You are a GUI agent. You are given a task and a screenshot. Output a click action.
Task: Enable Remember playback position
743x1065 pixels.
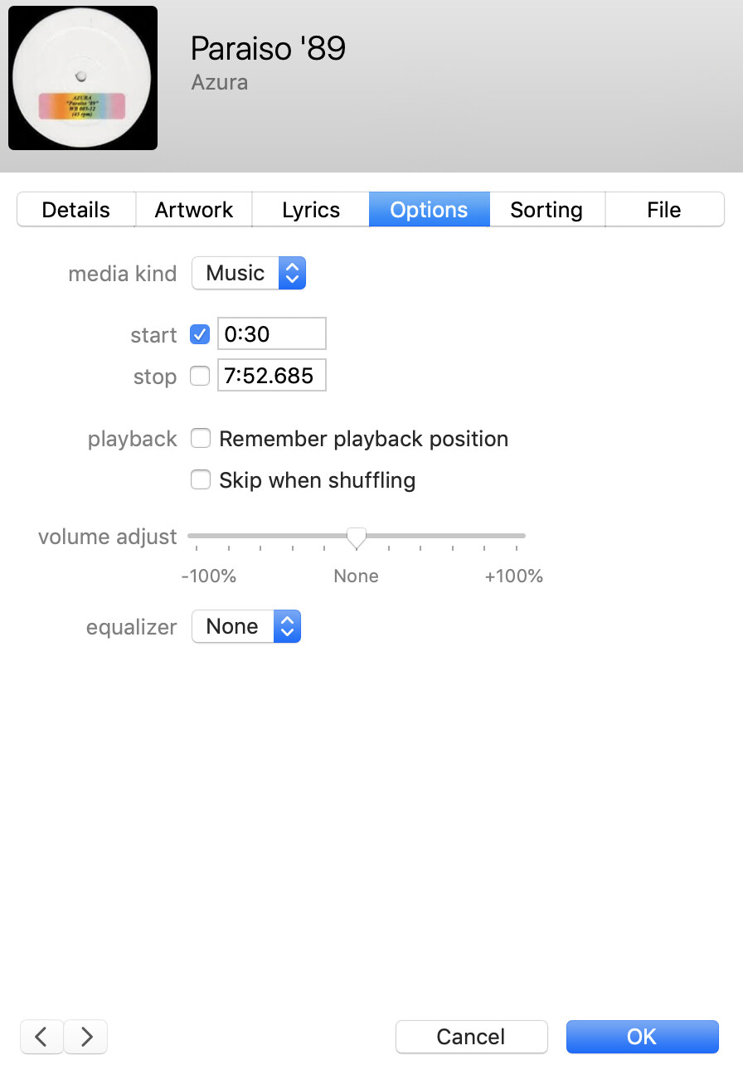pyautogui.click(x=201, y=438)
